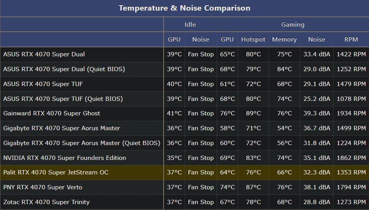Select the ASUS RTX 4070 Super TUF name

[43, 84]
